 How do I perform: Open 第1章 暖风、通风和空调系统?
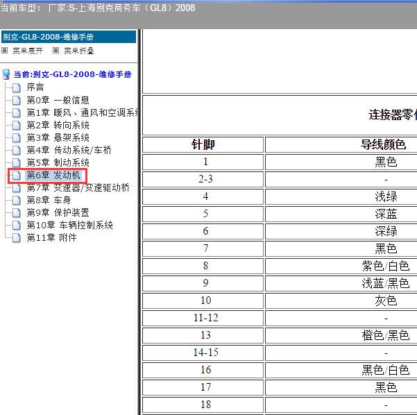click(x=82, y=112)
